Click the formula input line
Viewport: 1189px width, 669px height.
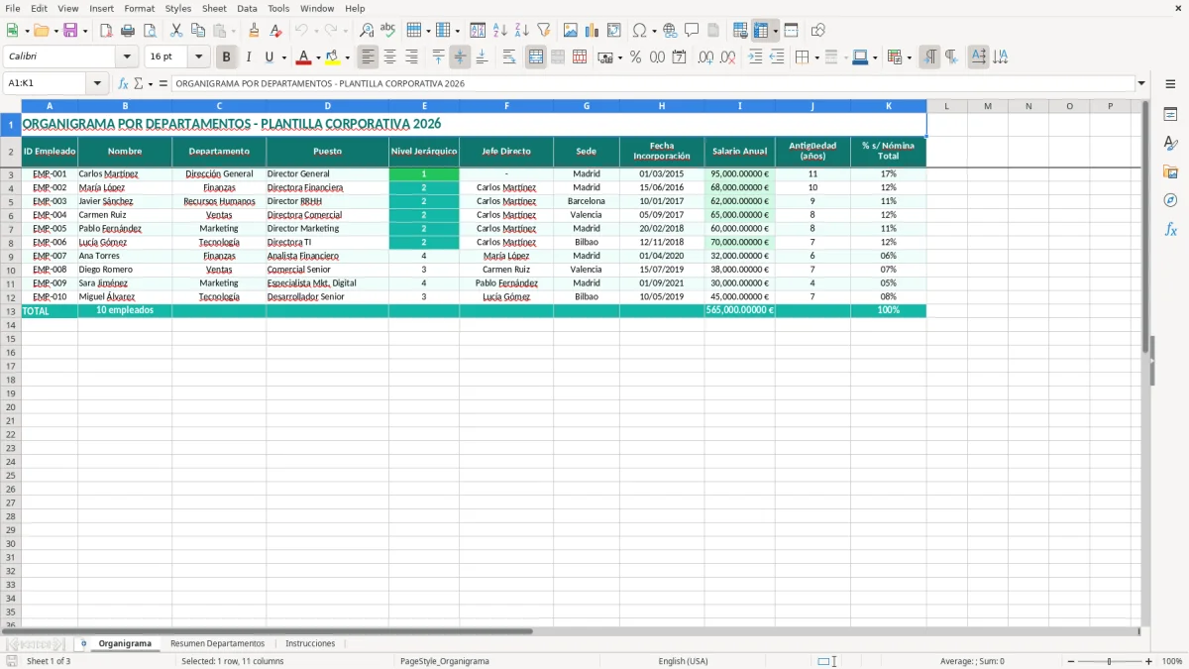click(x=653, y=83)
